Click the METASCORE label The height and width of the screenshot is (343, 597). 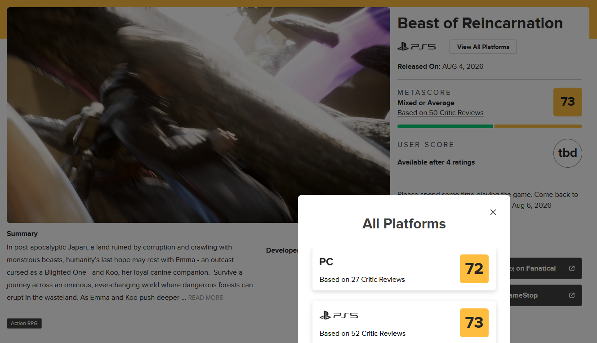(x=424, y=93)
